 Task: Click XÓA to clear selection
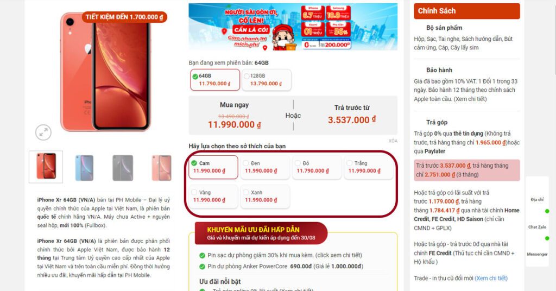(x=393, y=141)
